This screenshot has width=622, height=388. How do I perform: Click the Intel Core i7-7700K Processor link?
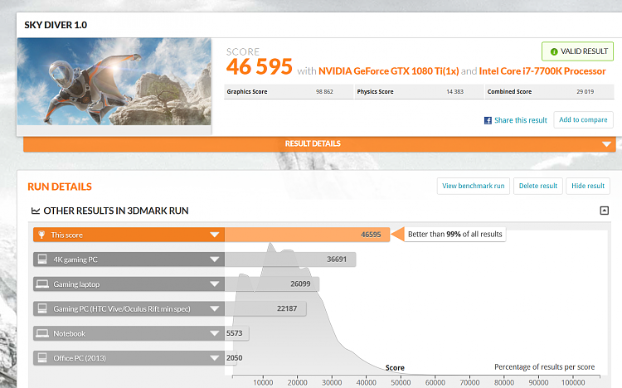pyautogui.click(x=542, y=71)
